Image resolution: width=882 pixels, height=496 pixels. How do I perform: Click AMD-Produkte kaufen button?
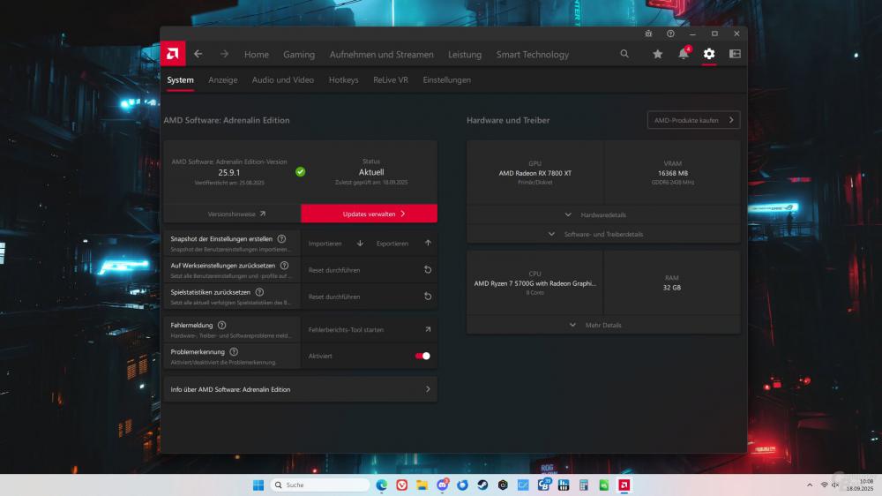click(693, 120)
